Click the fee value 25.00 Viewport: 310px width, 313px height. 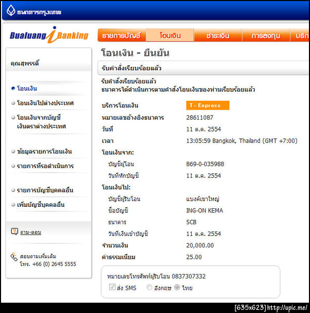tap(194, 257)
